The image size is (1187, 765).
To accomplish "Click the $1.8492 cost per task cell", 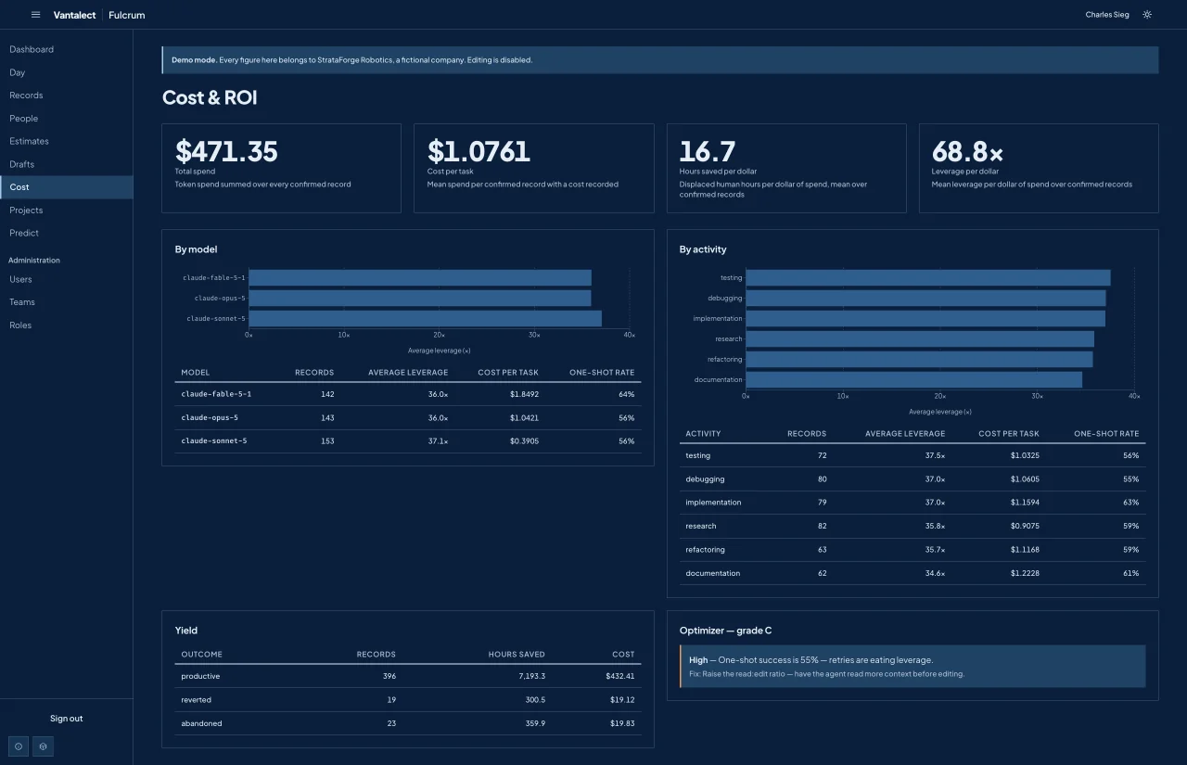I will [524, 394].
